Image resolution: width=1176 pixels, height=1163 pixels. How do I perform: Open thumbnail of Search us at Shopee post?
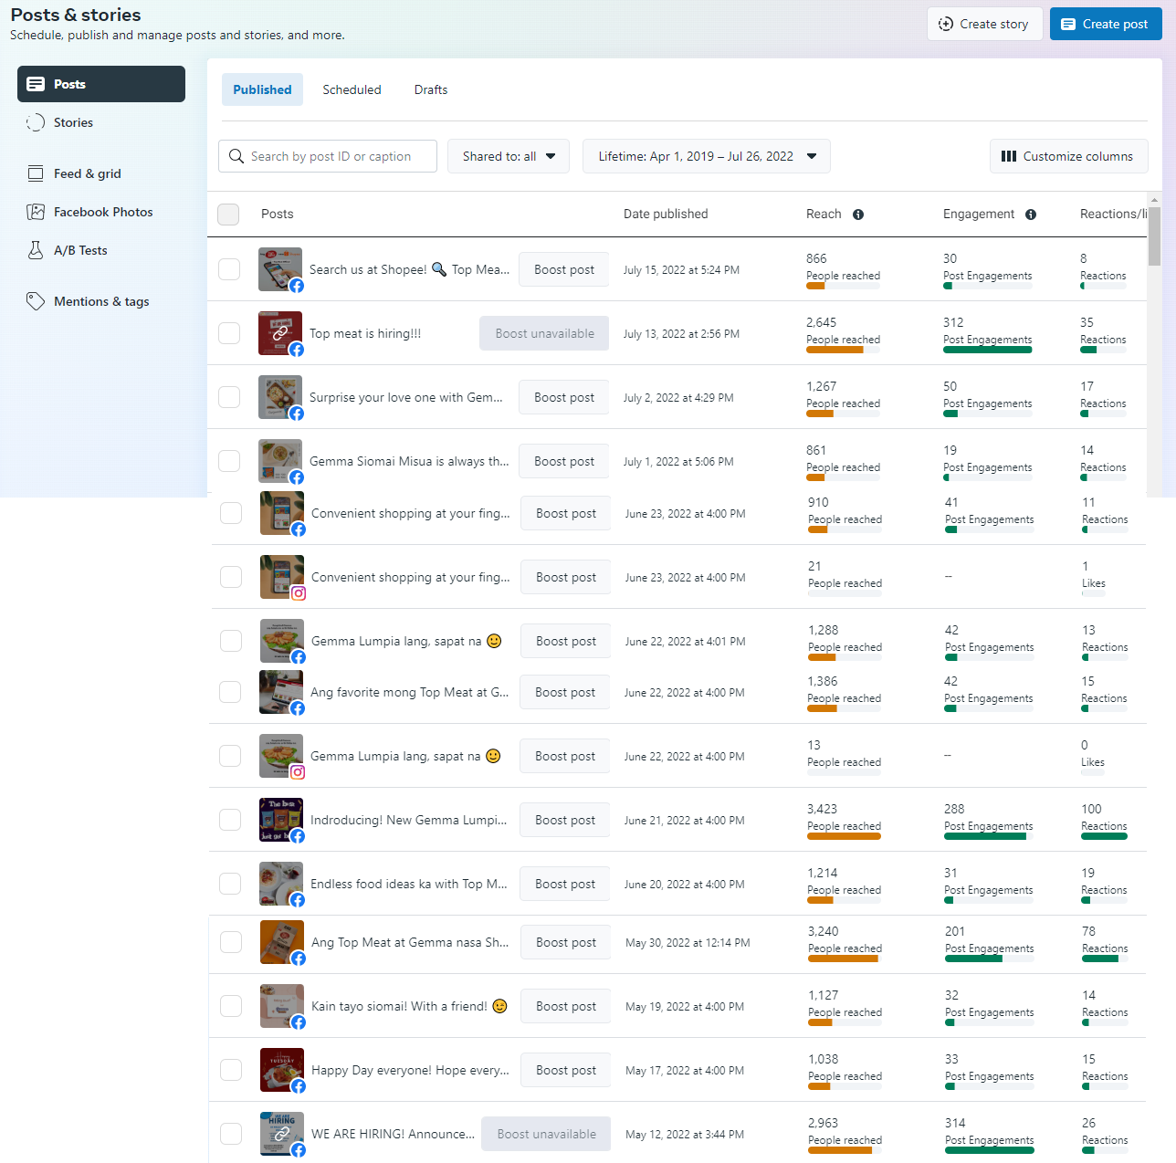click(280, 269)
